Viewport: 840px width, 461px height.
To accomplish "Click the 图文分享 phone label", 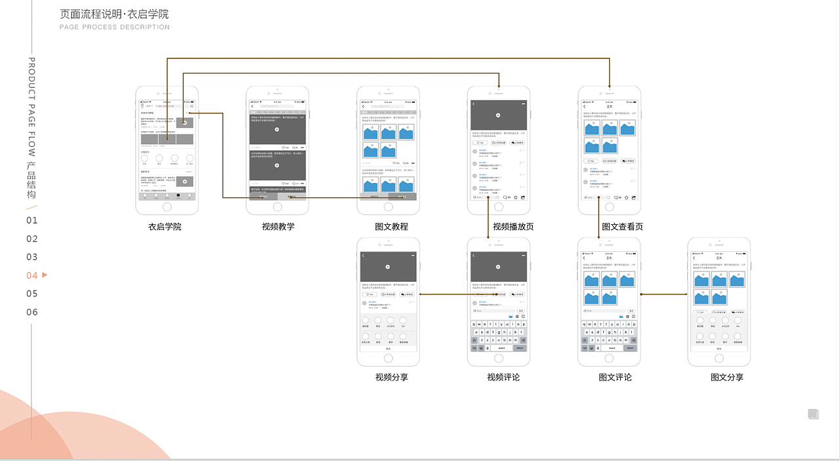I will pyautogui.click(x=727, y=378).
